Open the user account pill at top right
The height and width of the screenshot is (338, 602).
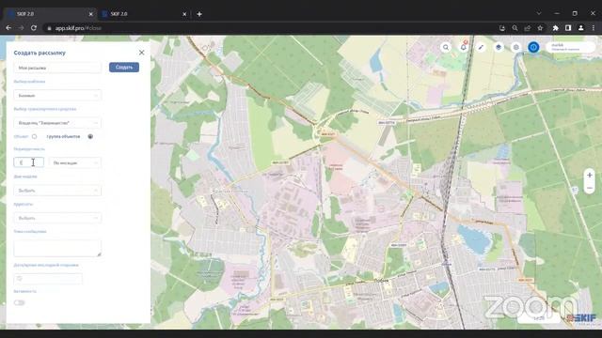tap(571, 47)
